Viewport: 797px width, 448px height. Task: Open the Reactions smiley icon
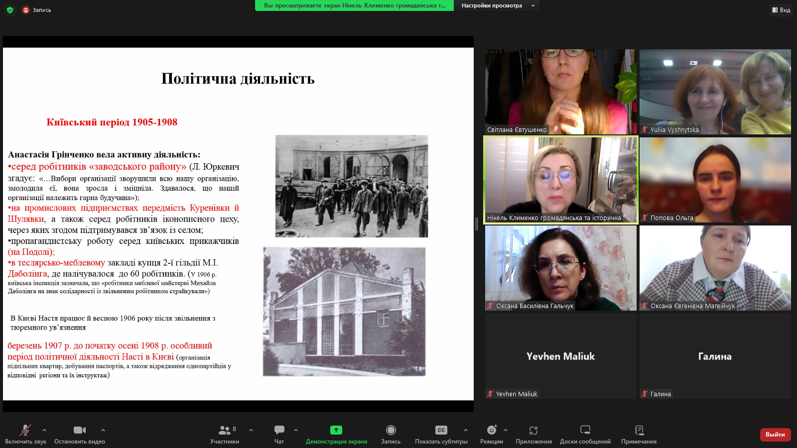tap(492, 430)
